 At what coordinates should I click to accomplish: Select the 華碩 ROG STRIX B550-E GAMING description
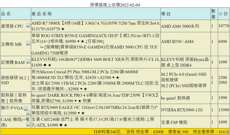coord(96,38)
